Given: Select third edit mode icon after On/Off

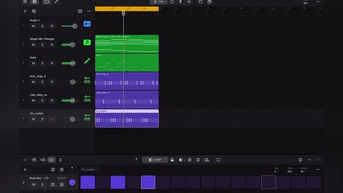Looking at the screenshot, I should point(189,160).
